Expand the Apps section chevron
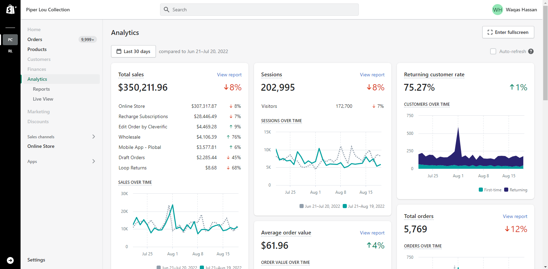 [94, 161]
